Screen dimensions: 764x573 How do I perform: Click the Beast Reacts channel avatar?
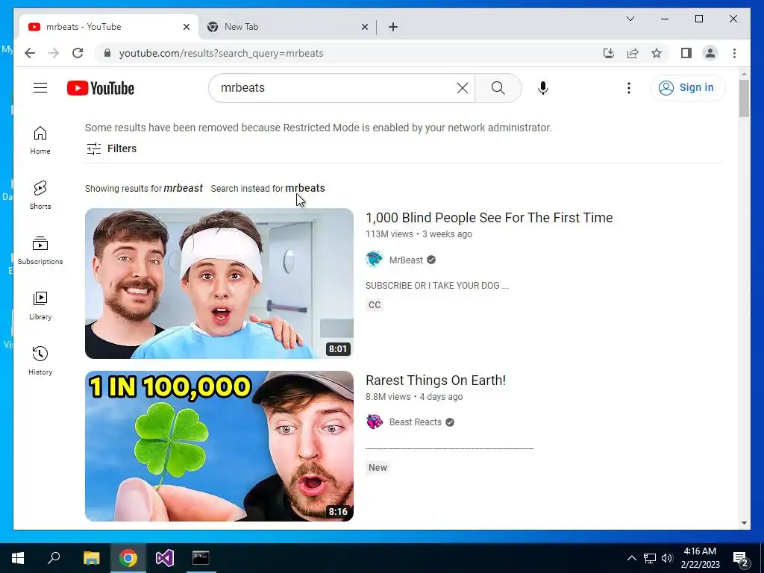coord(375,422)
